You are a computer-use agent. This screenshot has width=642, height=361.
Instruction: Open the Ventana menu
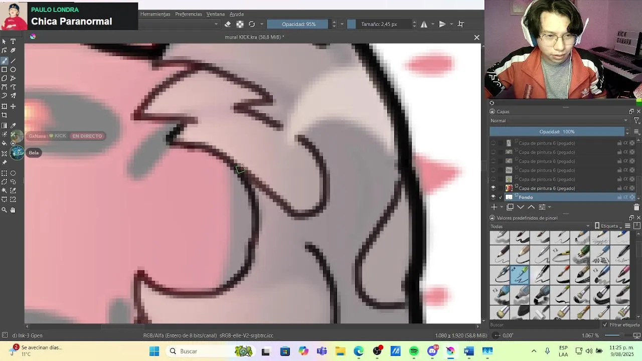pyautogui.click(x=216, y=14)
